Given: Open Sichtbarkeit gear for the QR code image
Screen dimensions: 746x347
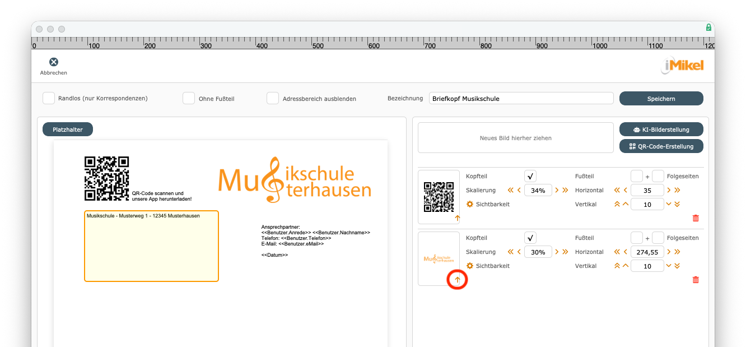Looking at the screenshot, I should pyautogui.click(x=470, y=204).
